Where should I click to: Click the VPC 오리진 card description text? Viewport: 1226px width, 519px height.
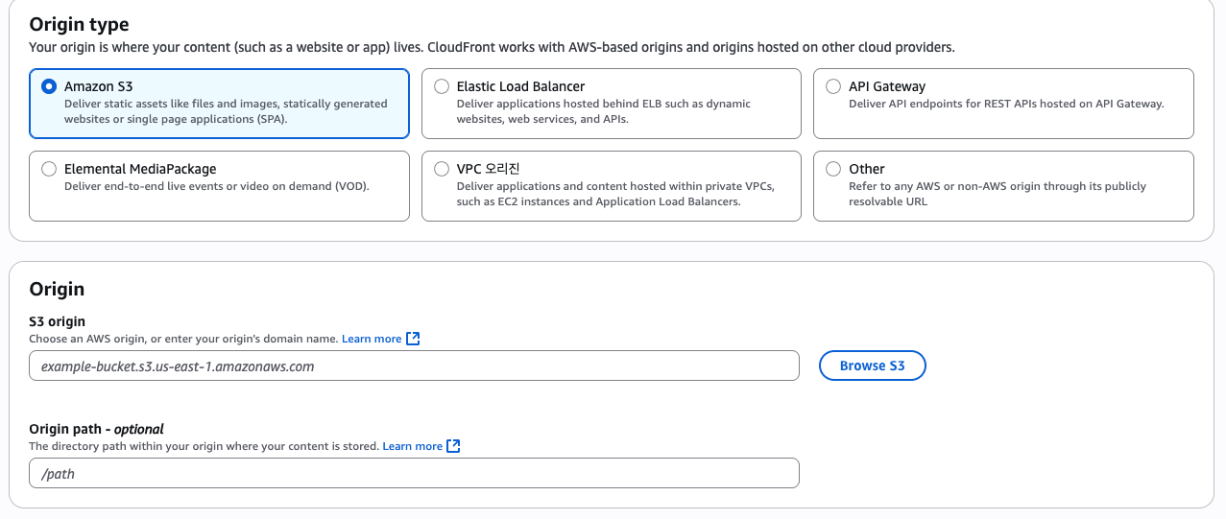click(x=614, y=194)
